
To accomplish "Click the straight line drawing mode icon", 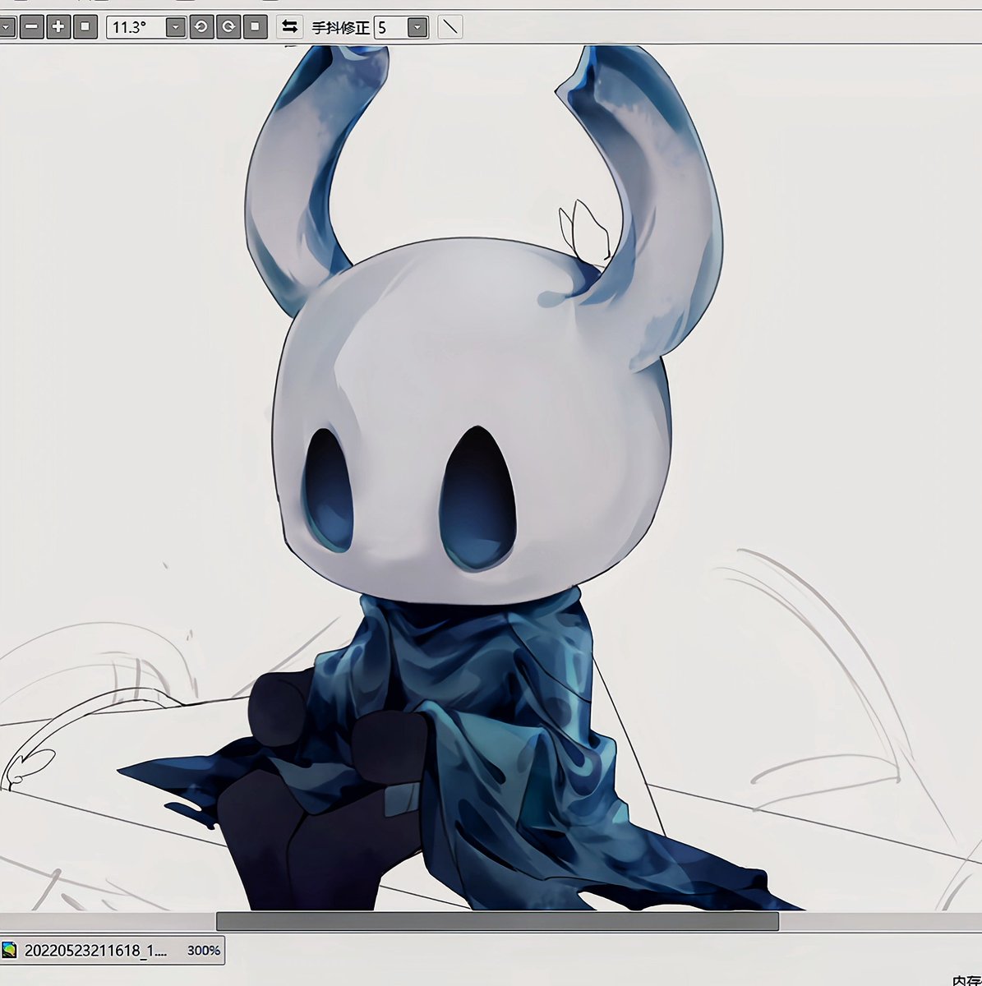I will click(450, 27).
